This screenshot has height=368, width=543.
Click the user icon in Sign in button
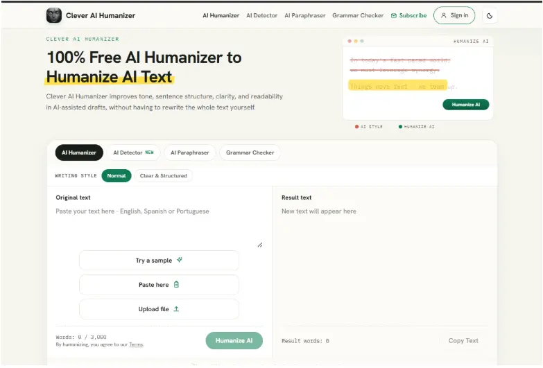(x=444, y=15)
